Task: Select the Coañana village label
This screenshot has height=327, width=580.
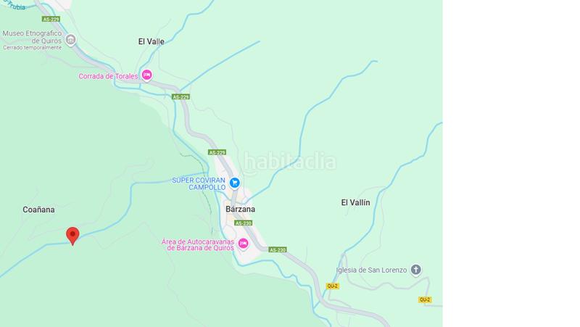Action: 38,210
